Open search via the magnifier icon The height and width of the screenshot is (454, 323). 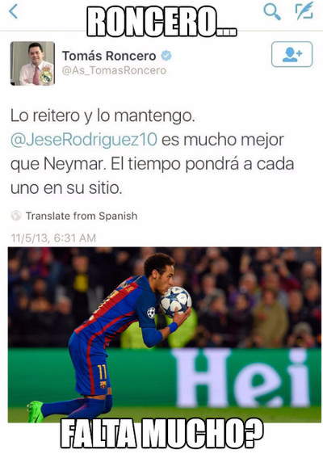pyautogui.click(x=271, y=12)
